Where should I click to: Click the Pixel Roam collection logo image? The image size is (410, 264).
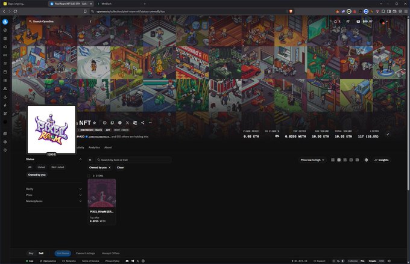click(51, 130)
